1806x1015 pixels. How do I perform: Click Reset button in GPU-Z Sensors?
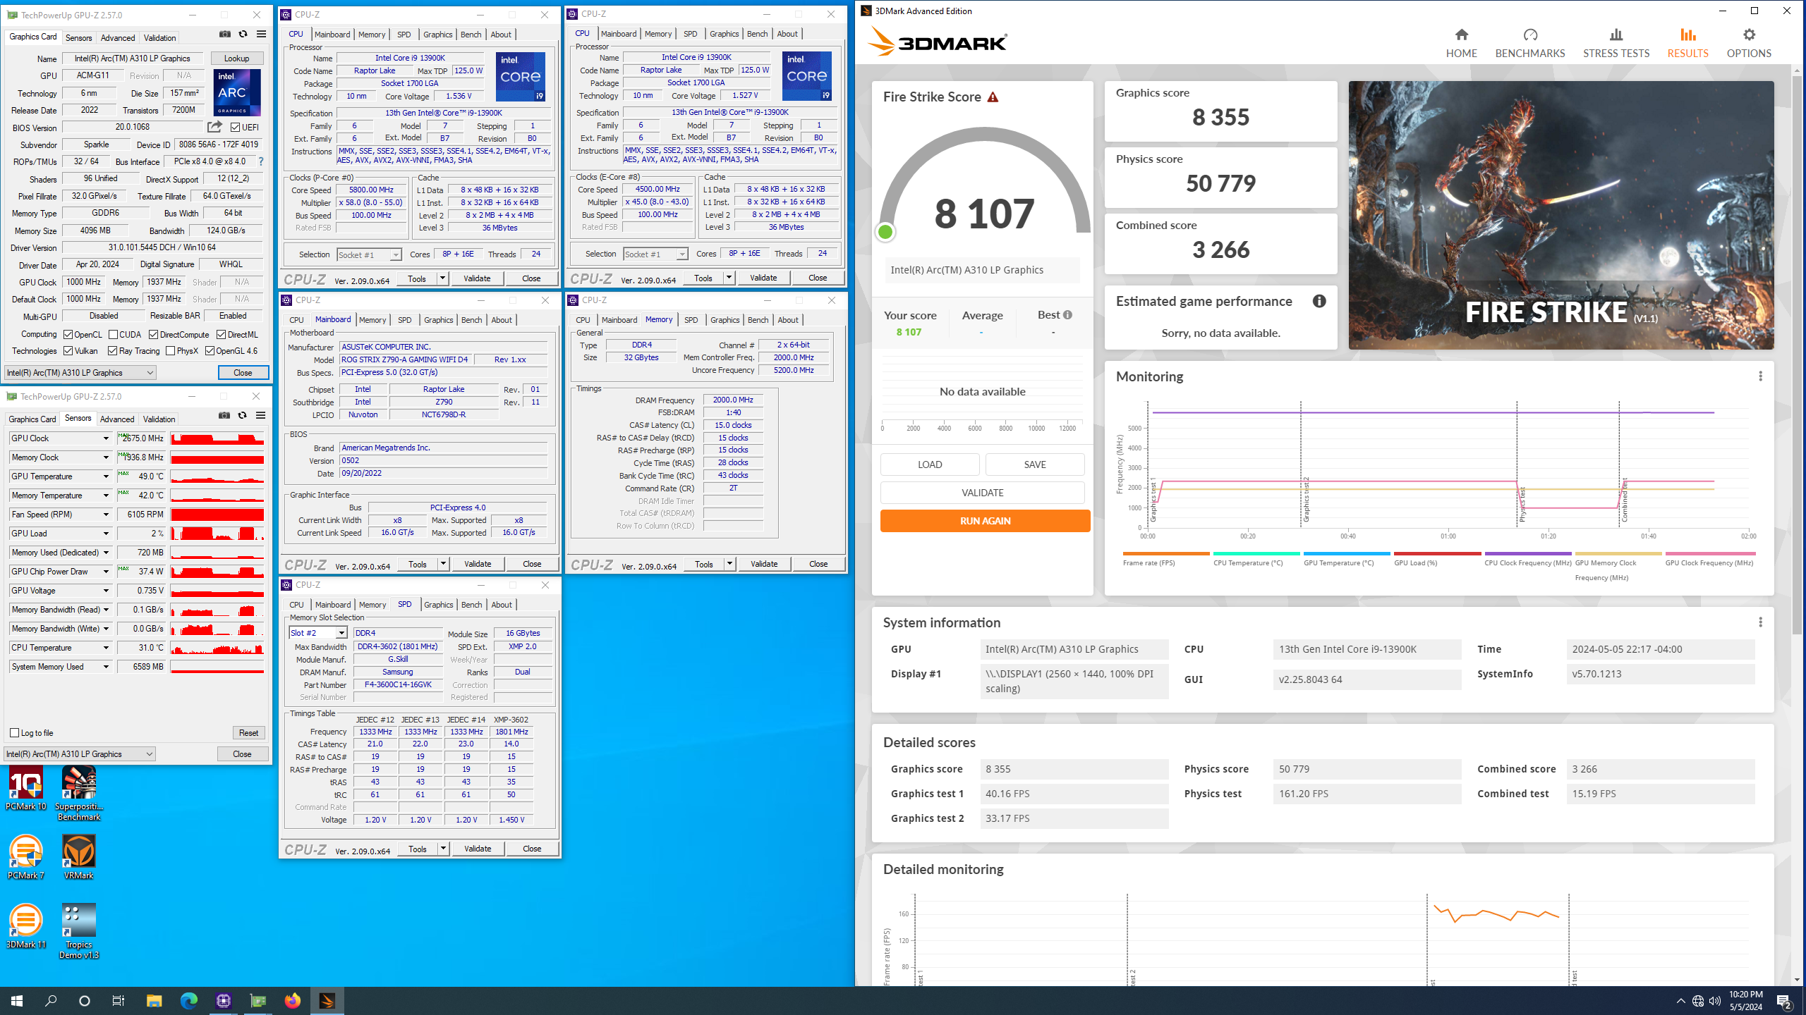(x=248, y=733)
